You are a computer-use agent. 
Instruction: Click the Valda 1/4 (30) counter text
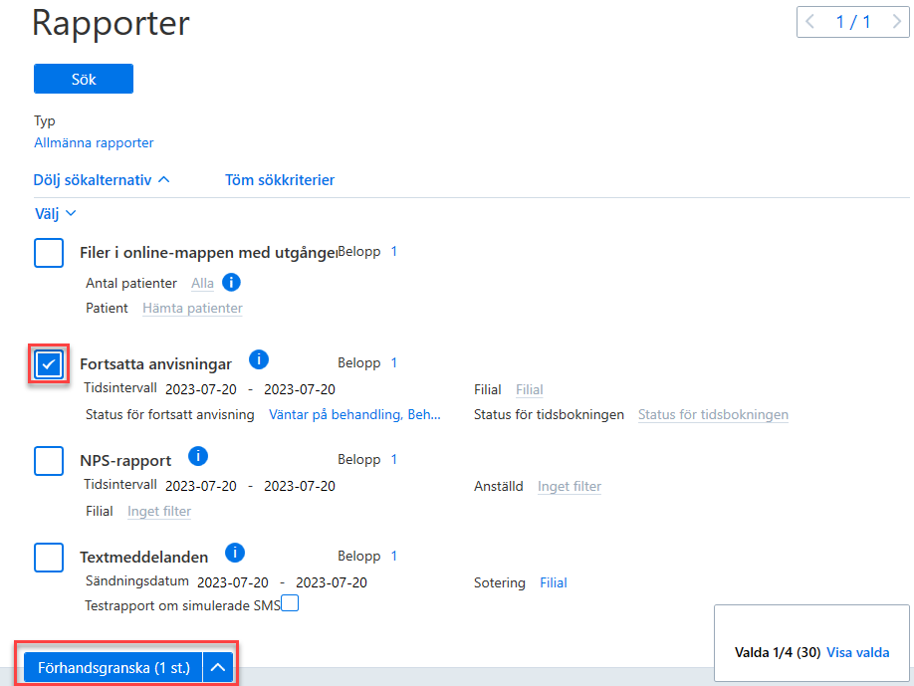(778, 652)
